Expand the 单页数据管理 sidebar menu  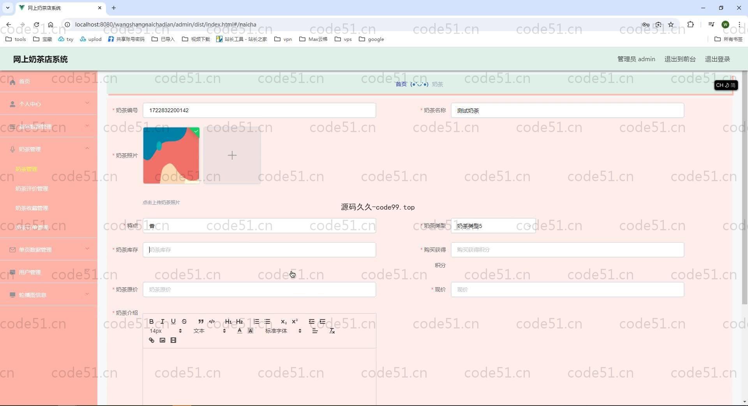[48, 249]
